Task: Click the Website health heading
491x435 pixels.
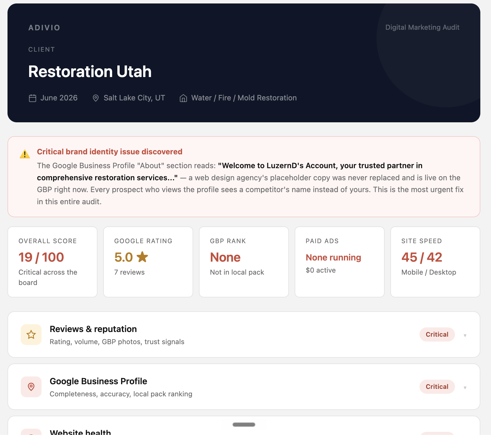Action: point(80,432)
